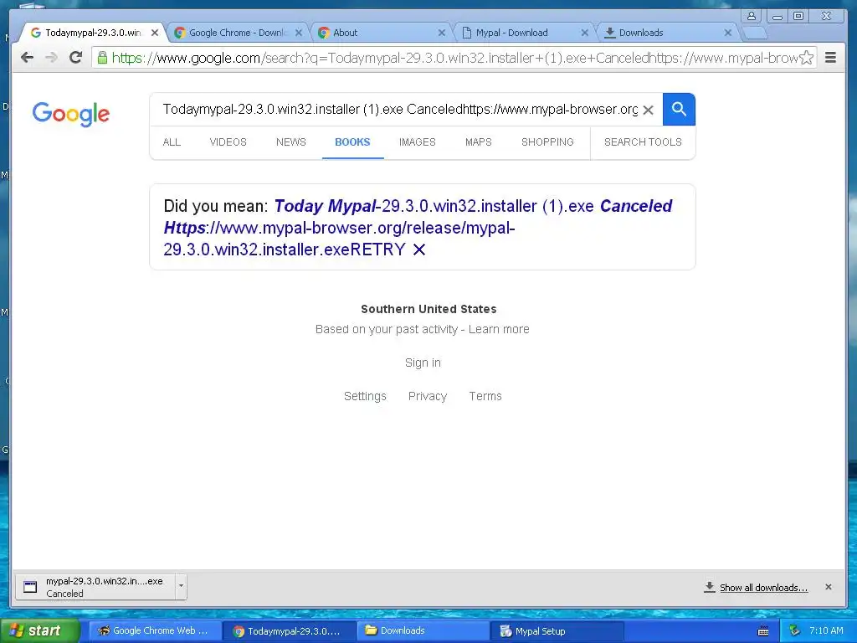Select the BOOKS search category

352,142
